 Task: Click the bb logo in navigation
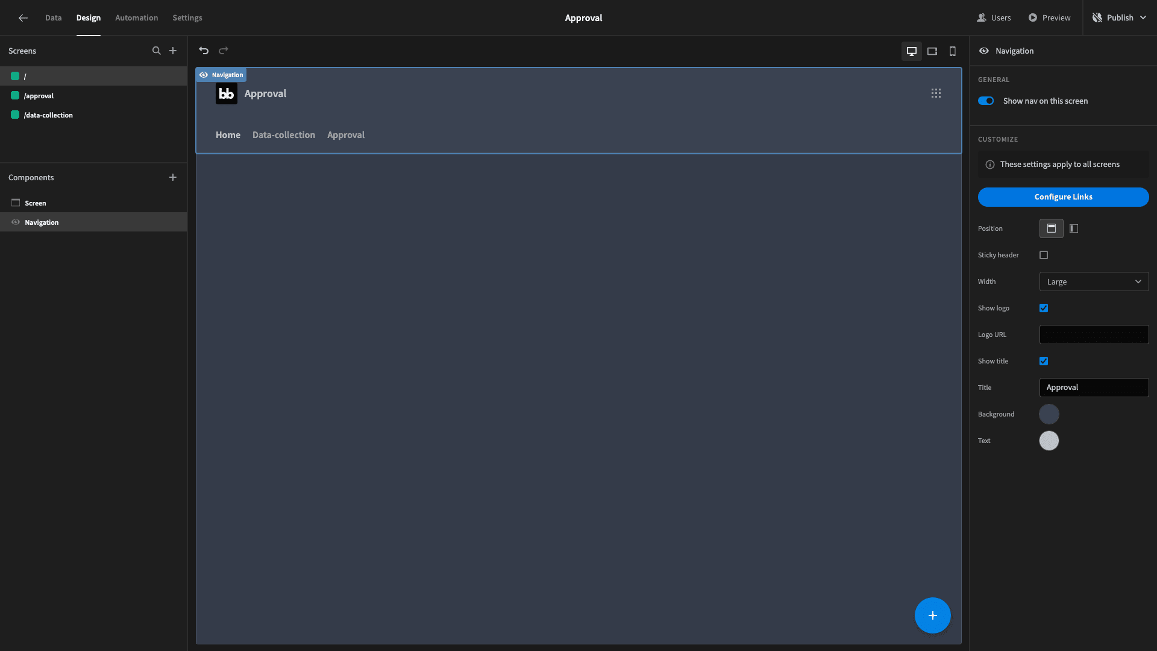coord(227,93)
